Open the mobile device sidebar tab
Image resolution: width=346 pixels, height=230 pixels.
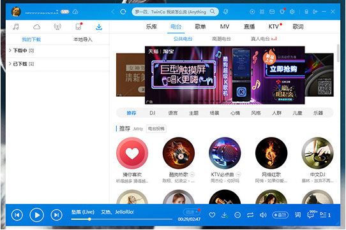(x=79, y=27)
